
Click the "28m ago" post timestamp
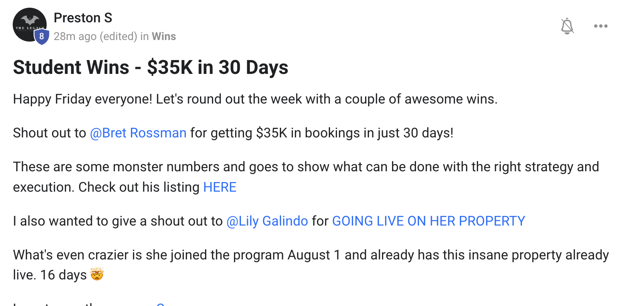(x=75, y=36)
